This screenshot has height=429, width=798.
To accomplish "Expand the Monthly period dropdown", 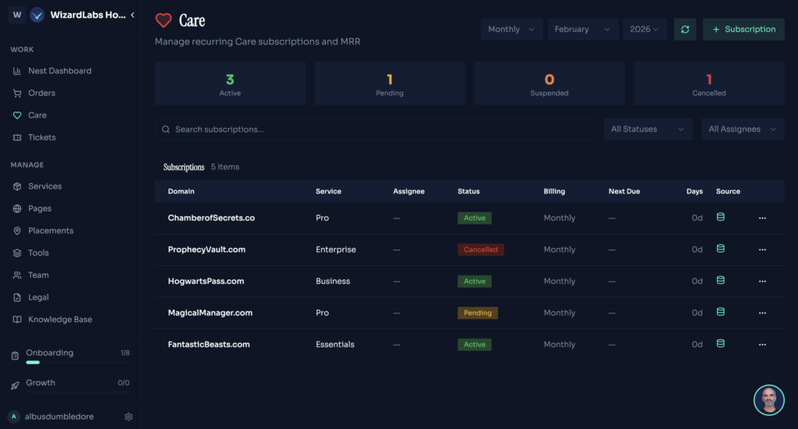I will 511,30.
